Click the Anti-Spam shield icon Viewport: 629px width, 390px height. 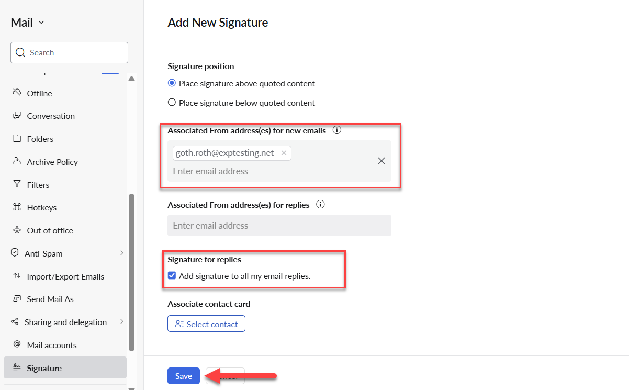point(15,253)
